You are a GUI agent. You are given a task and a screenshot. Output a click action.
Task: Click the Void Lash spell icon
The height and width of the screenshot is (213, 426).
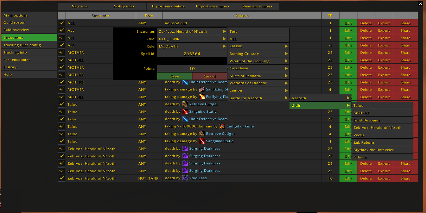click(185, 178)
